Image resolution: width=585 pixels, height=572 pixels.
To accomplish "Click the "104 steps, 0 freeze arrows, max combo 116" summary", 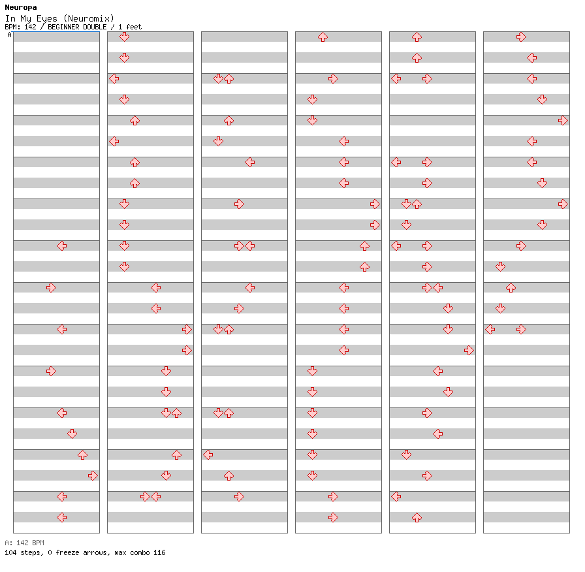I will [85, 552].
